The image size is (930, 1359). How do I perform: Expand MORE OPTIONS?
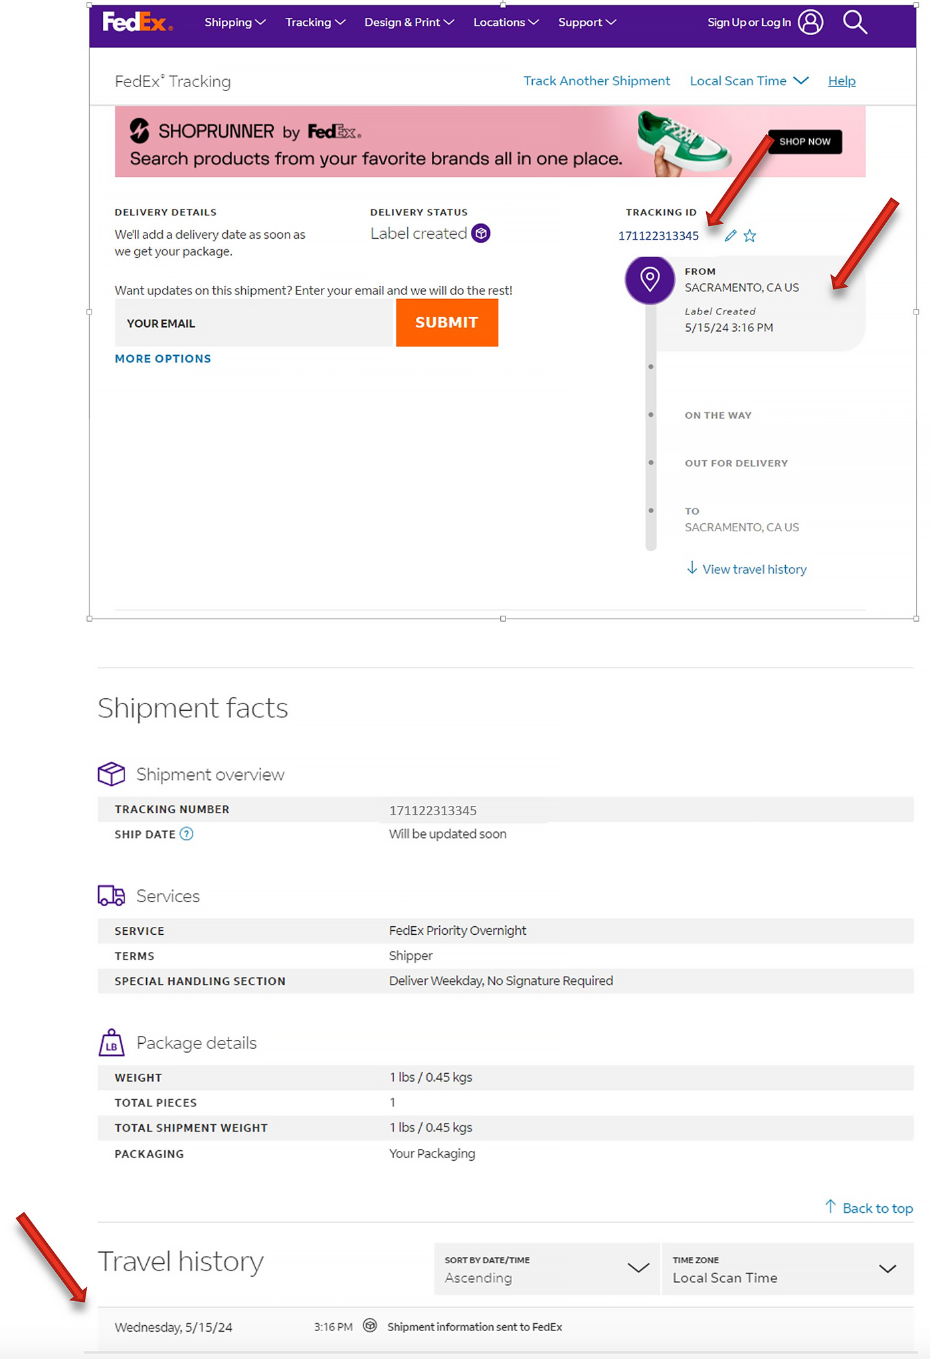tap(163, 358)
